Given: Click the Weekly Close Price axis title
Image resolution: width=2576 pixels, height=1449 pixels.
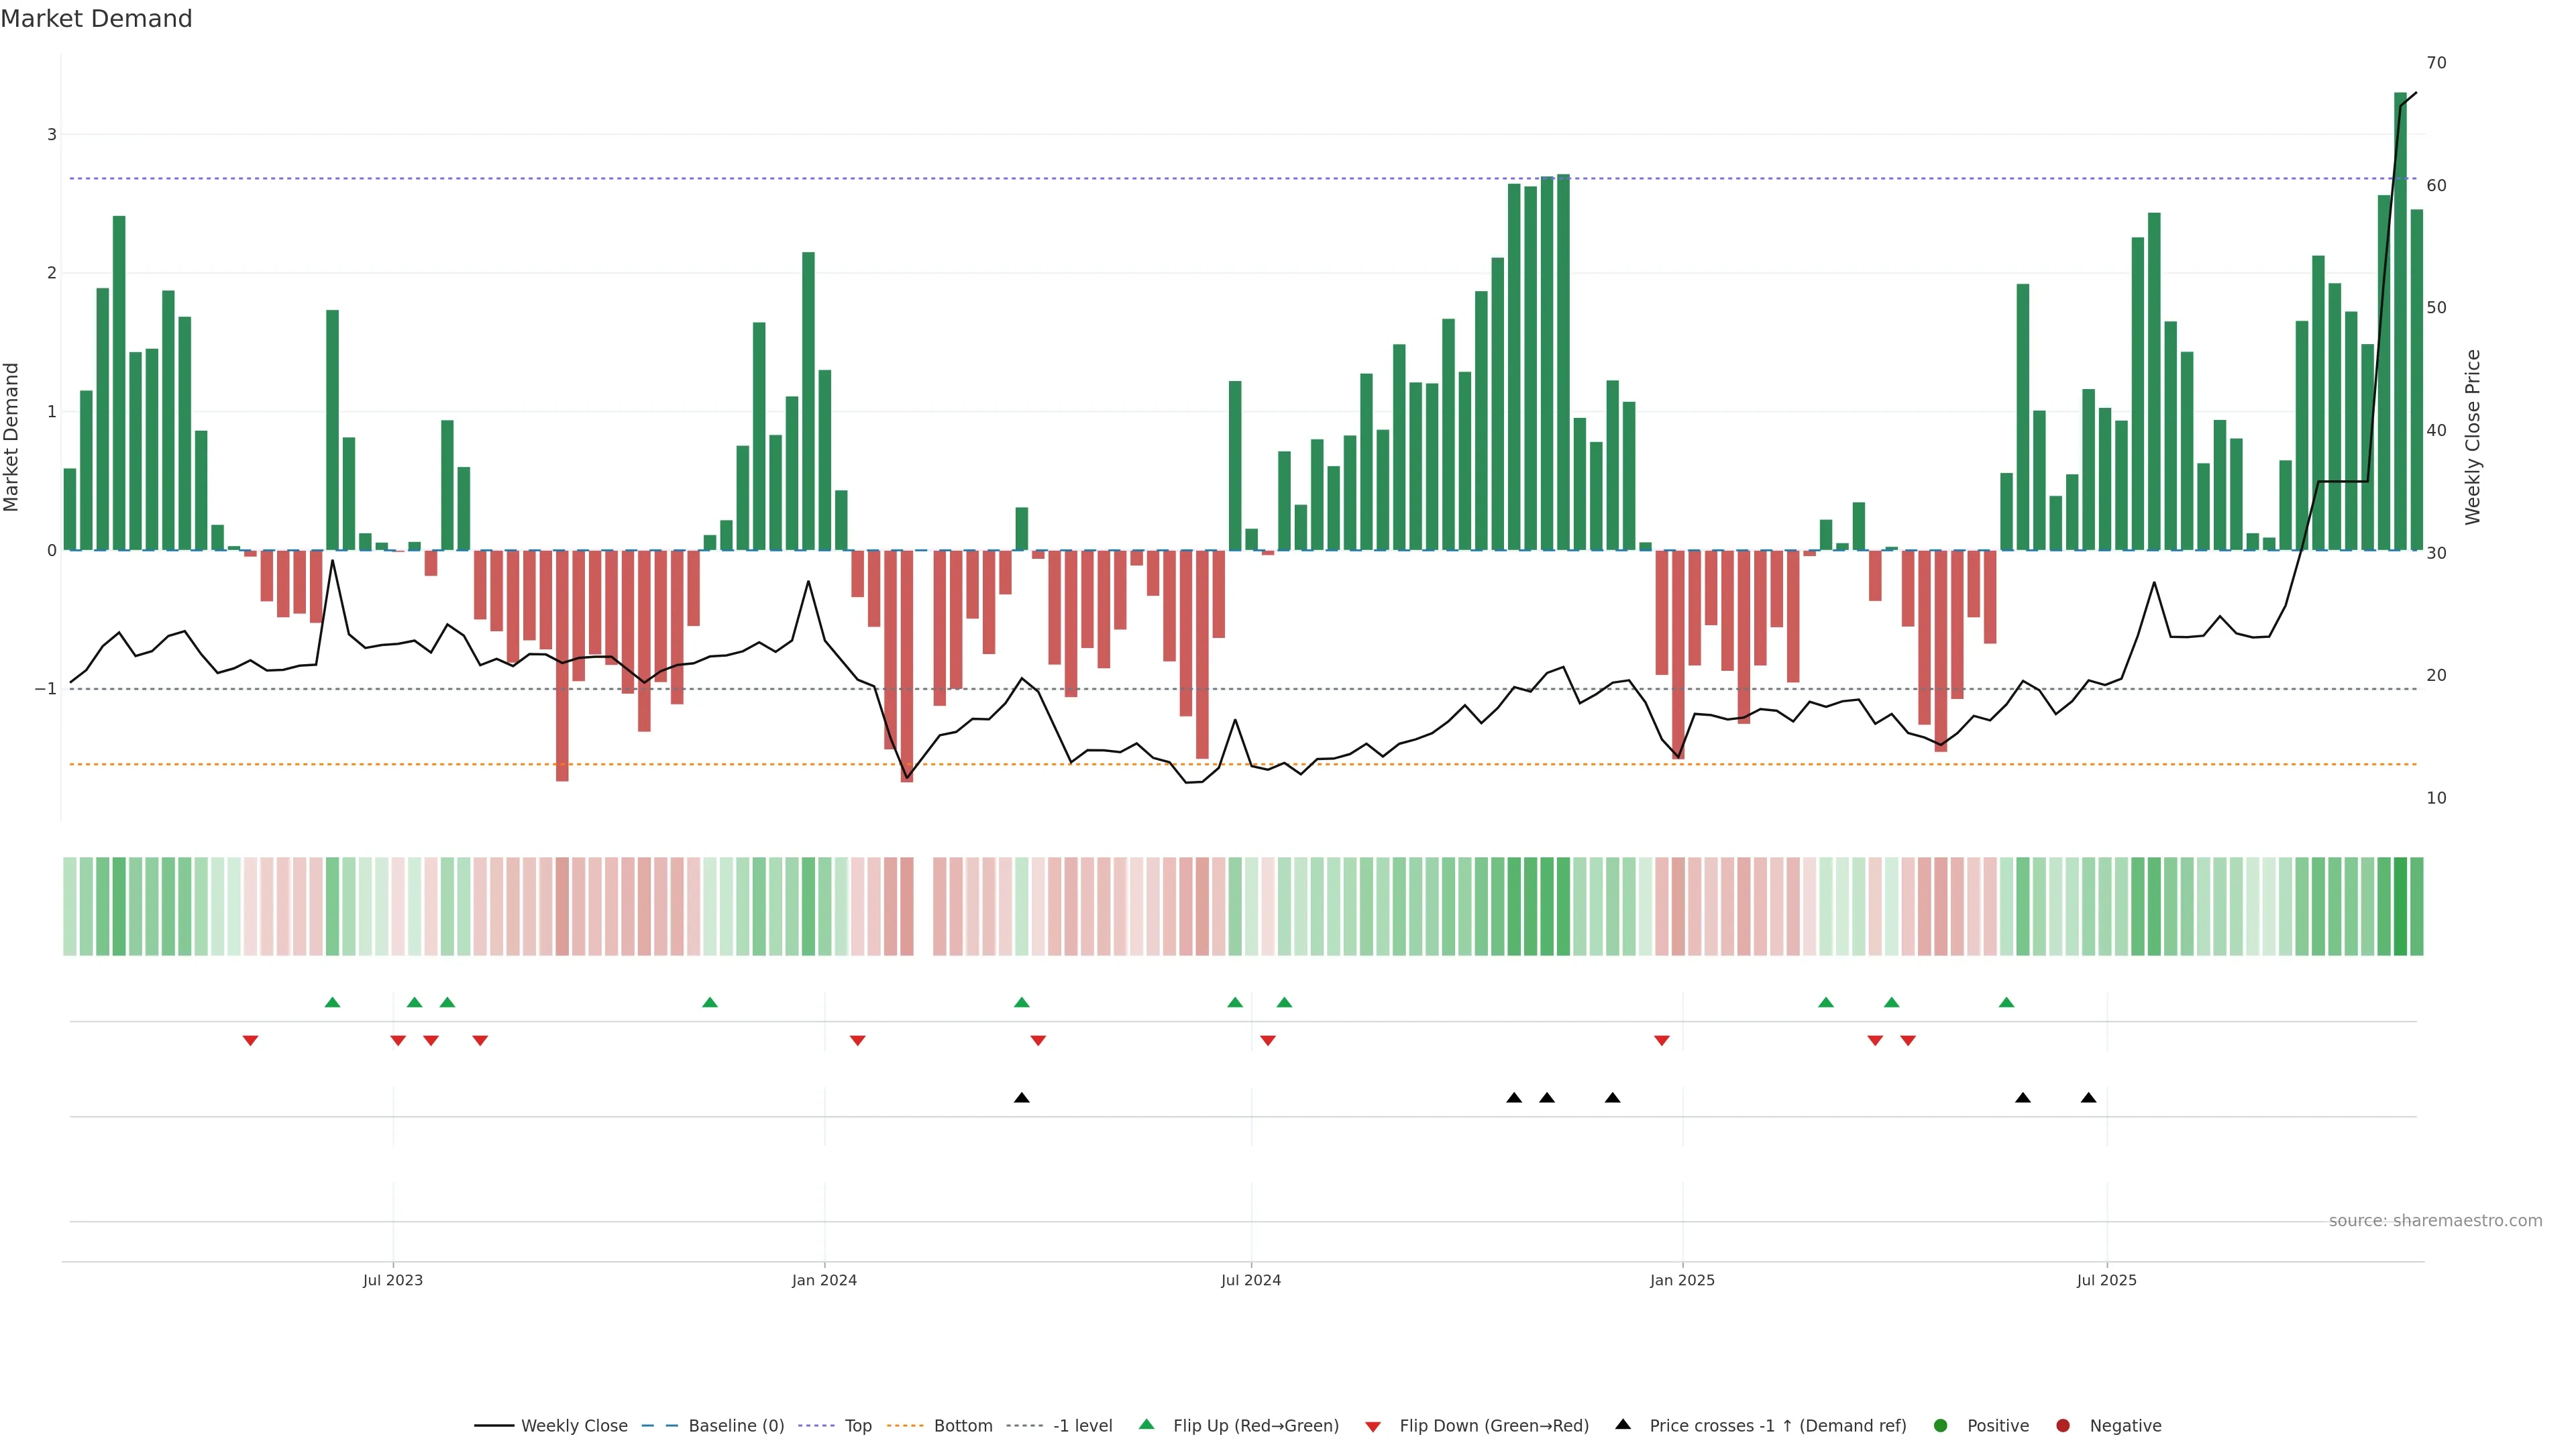Looking at the screenshot, I should [x=2473, y=437].
